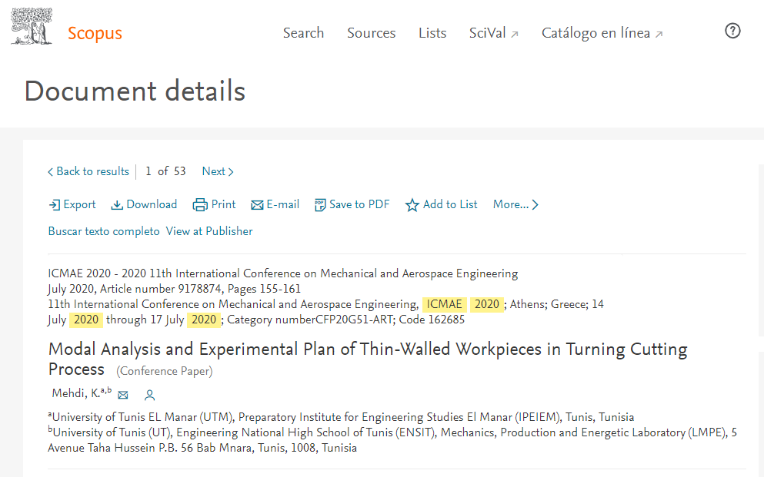The image size is (764, 477).
Task: Open the Lists navigation item
Action: (x=432, y=33)
